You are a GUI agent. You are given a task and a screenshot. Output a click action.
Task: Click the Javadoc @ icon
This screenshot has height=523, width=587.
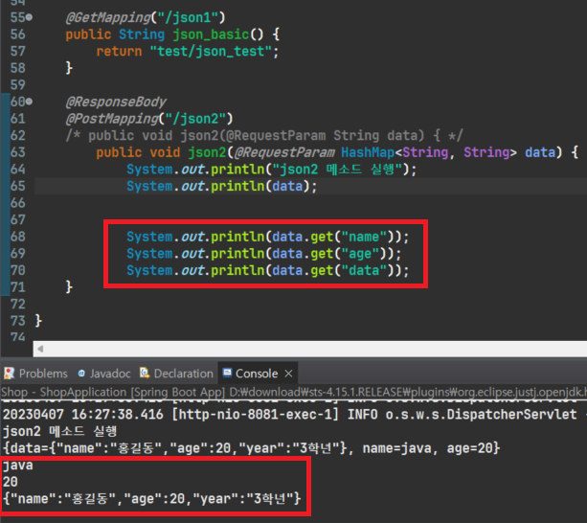pyautogui.click(x=81, y=374)
